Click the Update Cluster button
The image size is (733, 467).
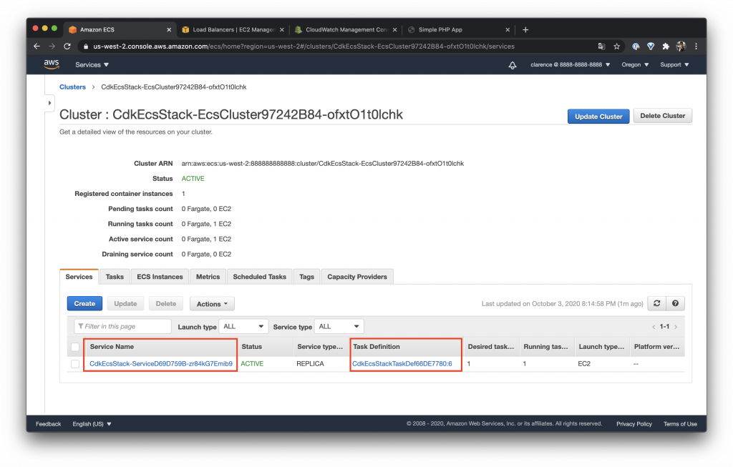pos(598,117)
